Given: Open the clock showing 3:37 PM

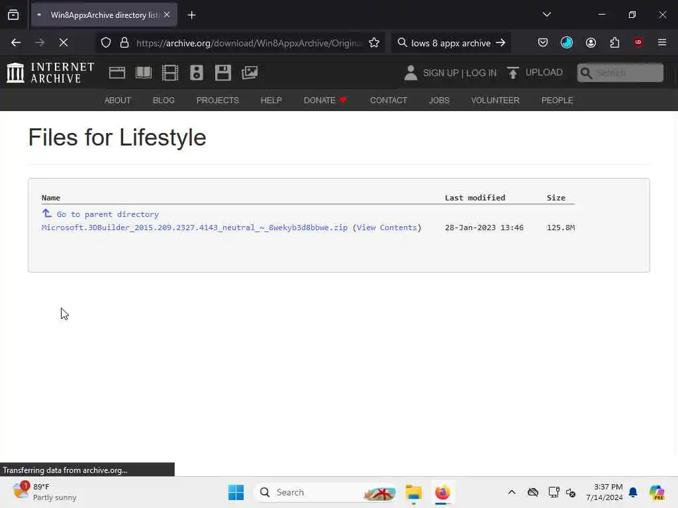Looking at the screenshot, I should [x=604, y=492].
